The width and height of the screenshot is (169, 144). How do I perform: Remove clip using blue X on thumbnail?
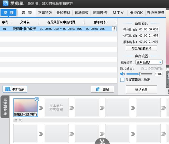click(37, 99)
